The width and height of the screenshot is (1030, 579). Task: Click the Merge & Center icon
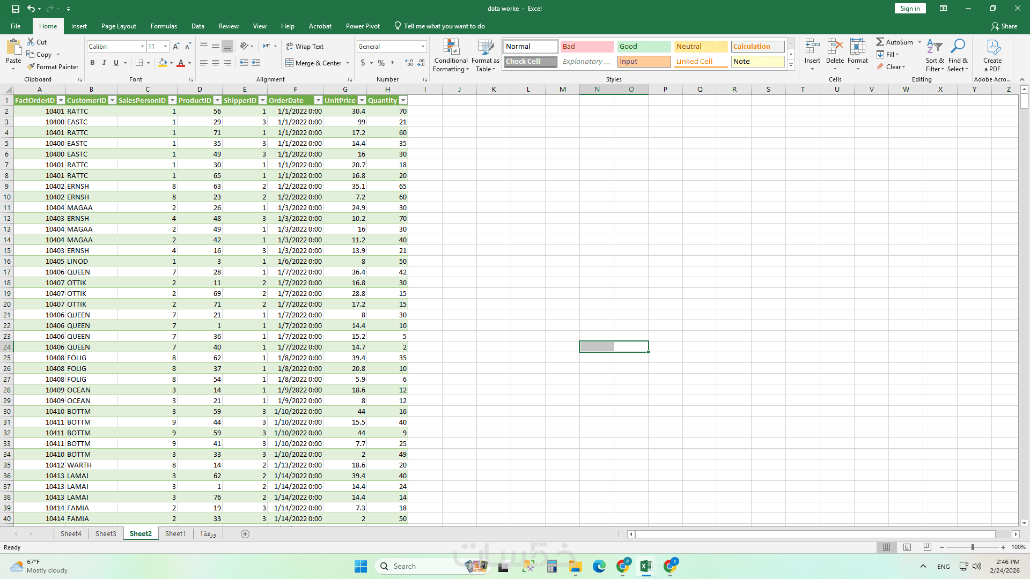pos(290,63)
